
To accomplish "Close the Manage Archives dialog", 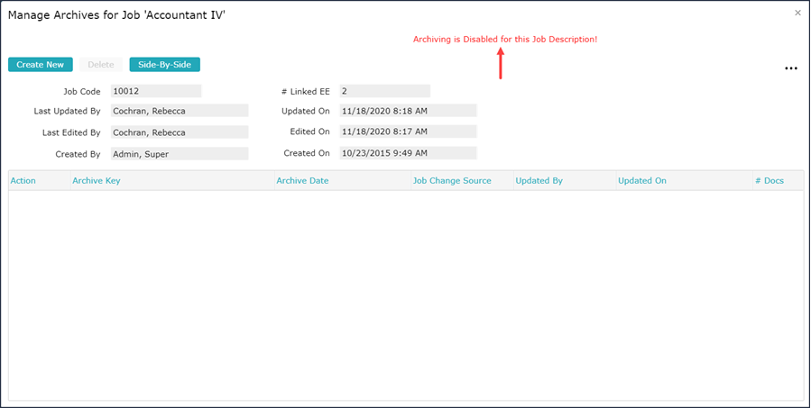I will (x=797, y=13).
